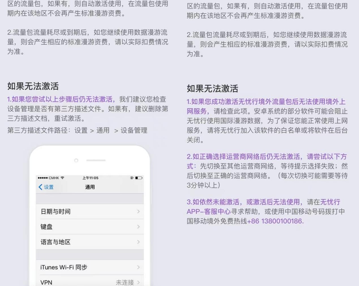Click the front camera dot on phone mockup
Viewport: 359px width, 286px height.
(76, 161)
